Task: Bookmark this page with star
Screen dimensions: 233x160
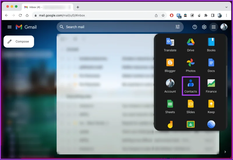Action: pyautogui.click(x=163, y=15)
